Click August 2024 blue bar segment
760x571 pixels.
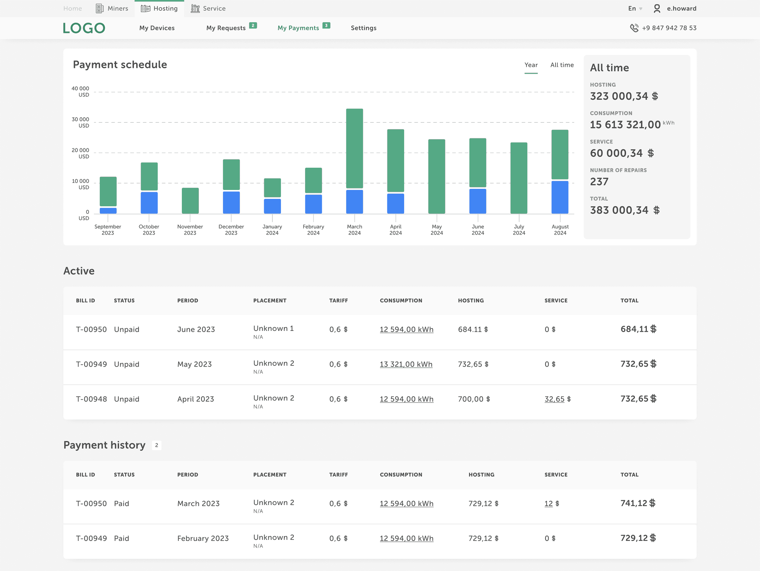tap(560, 197)
